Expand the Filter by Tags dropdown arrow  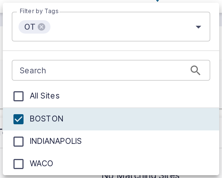198,27
